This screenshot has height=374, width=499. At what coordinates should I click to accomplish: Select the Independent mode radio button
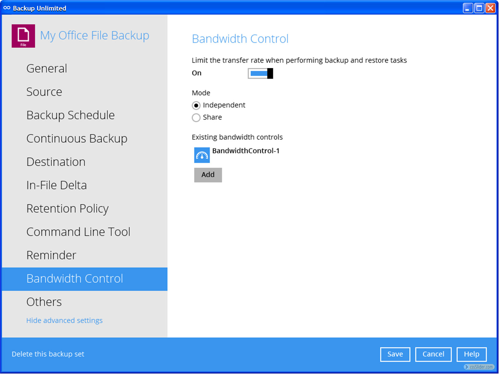click(x=196, y=106)
